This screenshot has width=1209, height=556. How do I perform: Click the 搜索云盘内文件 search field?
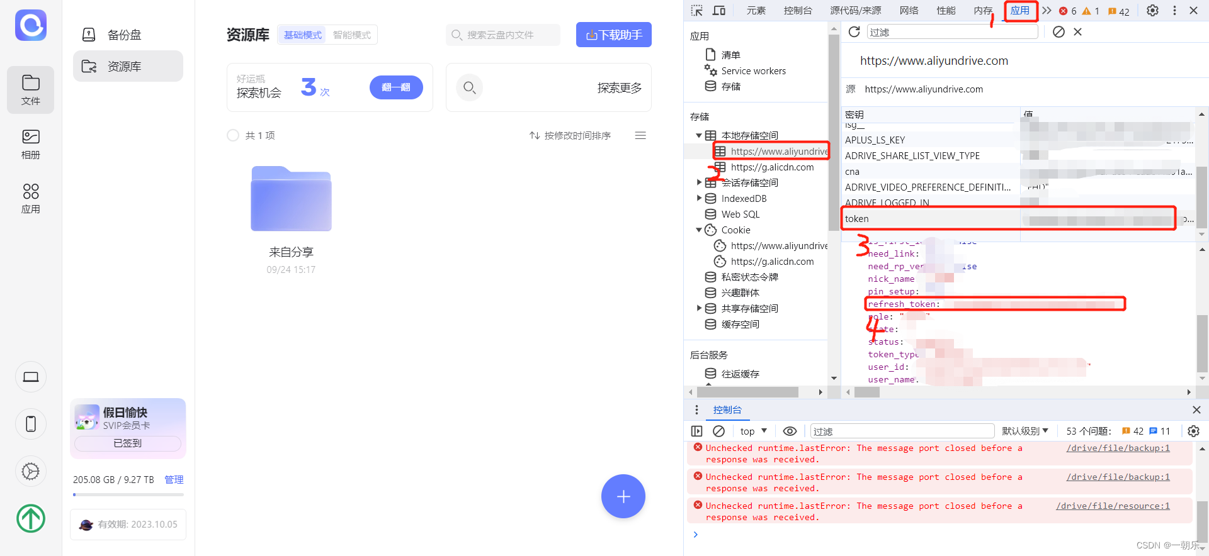504,35
